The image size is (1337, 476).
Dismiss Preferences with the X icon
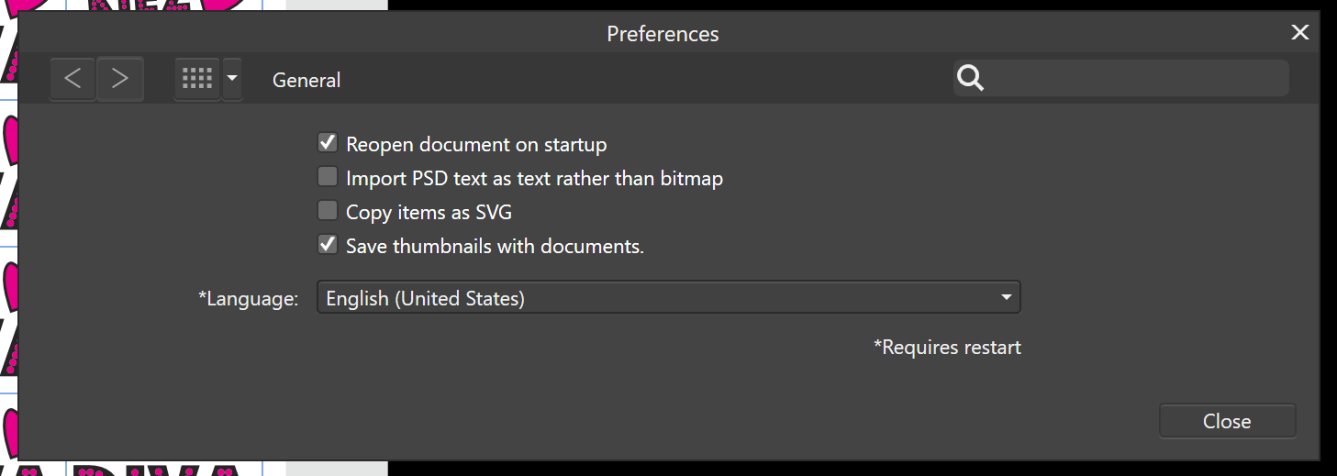click(x=1299, y=33)
